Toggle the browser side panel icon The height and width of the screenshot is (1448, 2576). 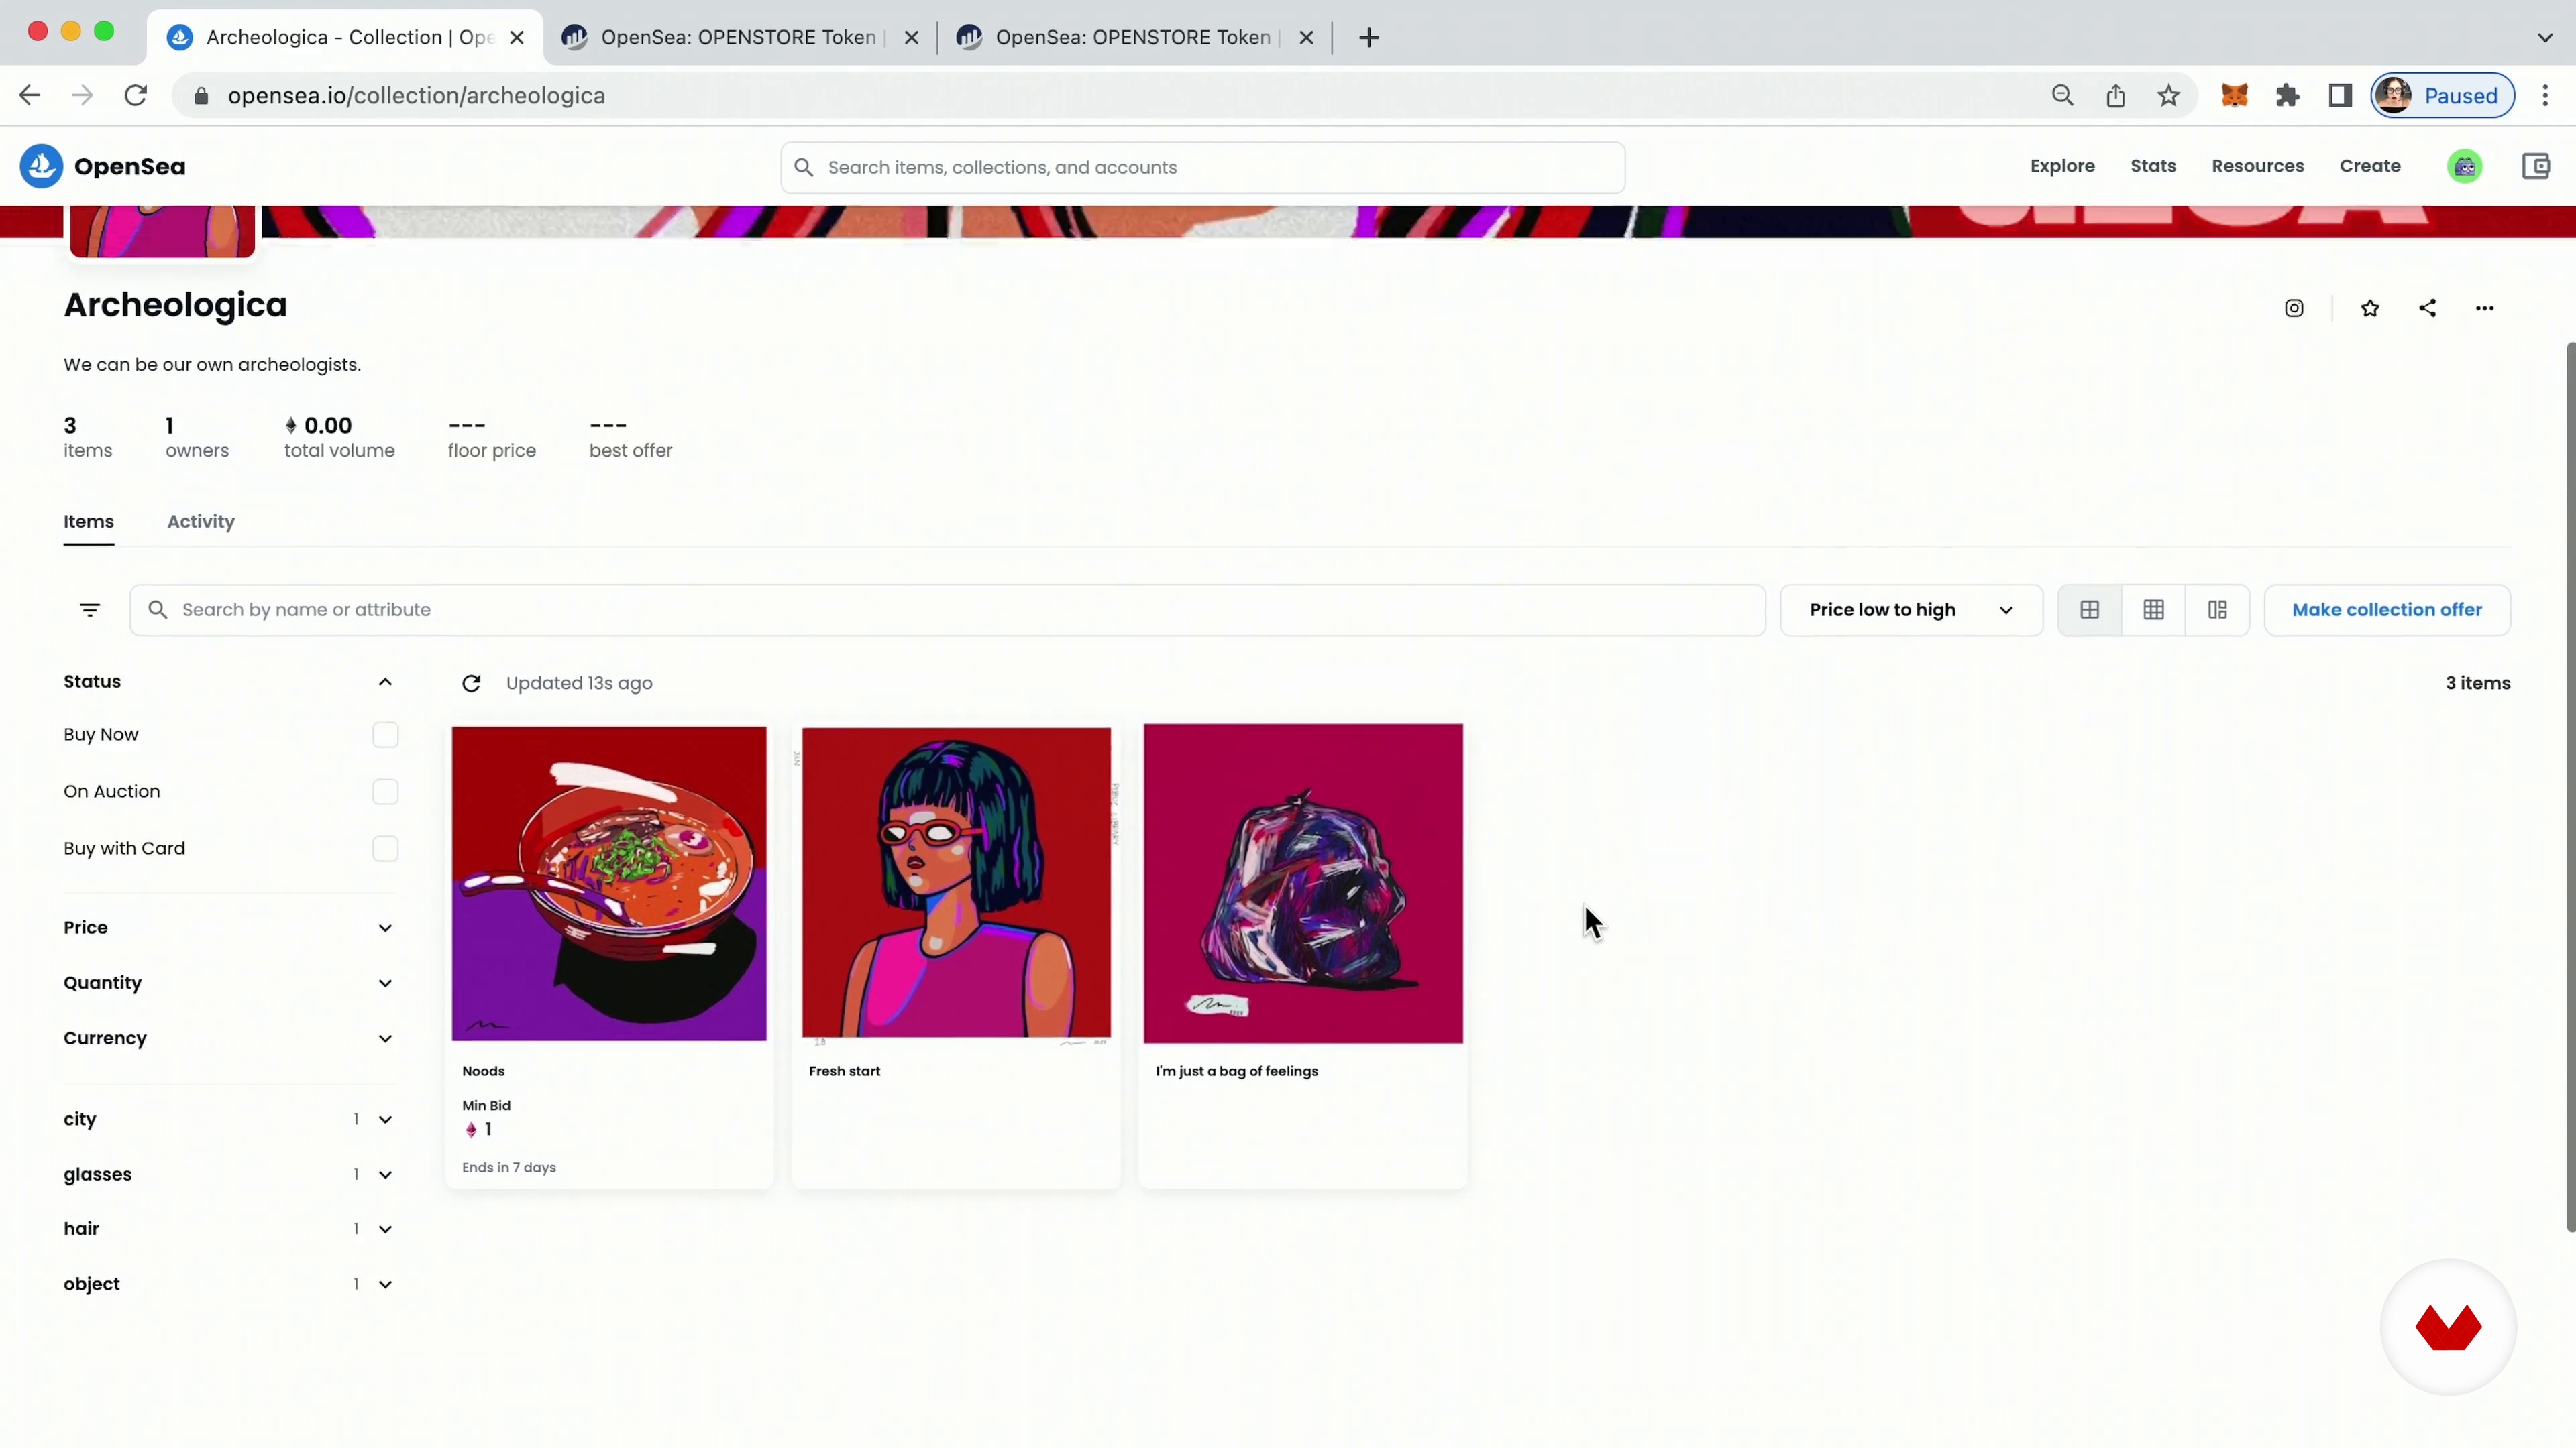coord(2340,96)
